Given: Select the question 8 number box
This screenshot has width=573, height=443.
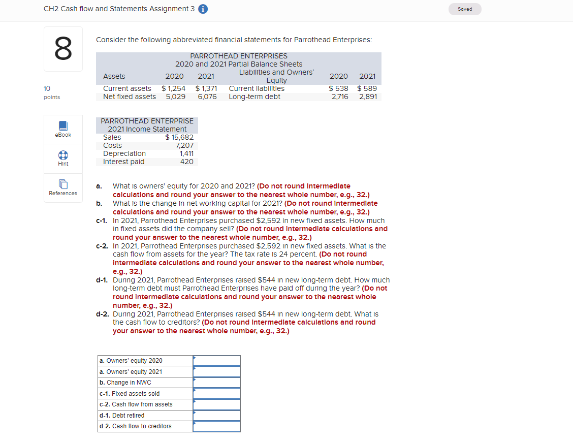Looking at the screenshot, I should tap(63, 49).
